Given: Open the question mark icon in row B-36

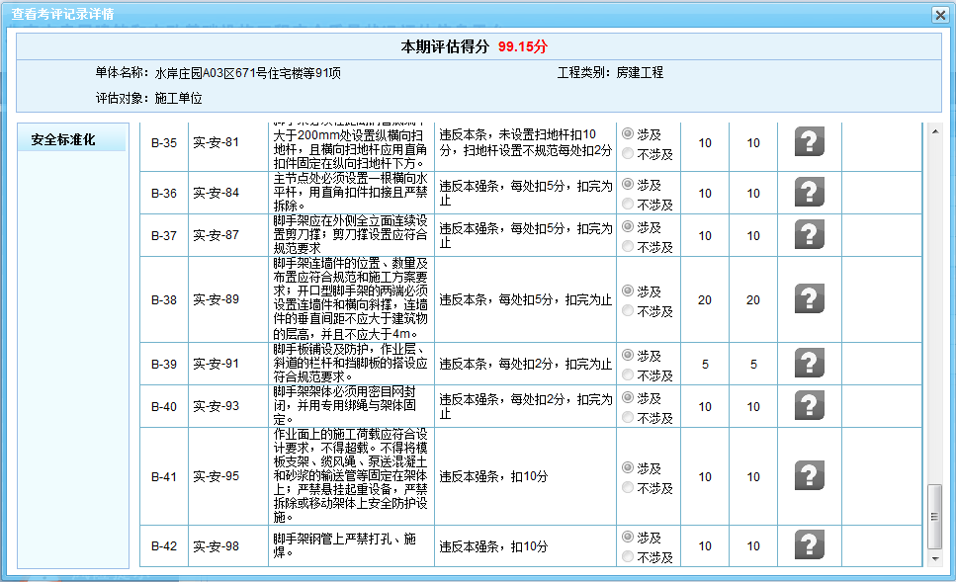Looking at the screenshot, I should click(x=809, y=192).
